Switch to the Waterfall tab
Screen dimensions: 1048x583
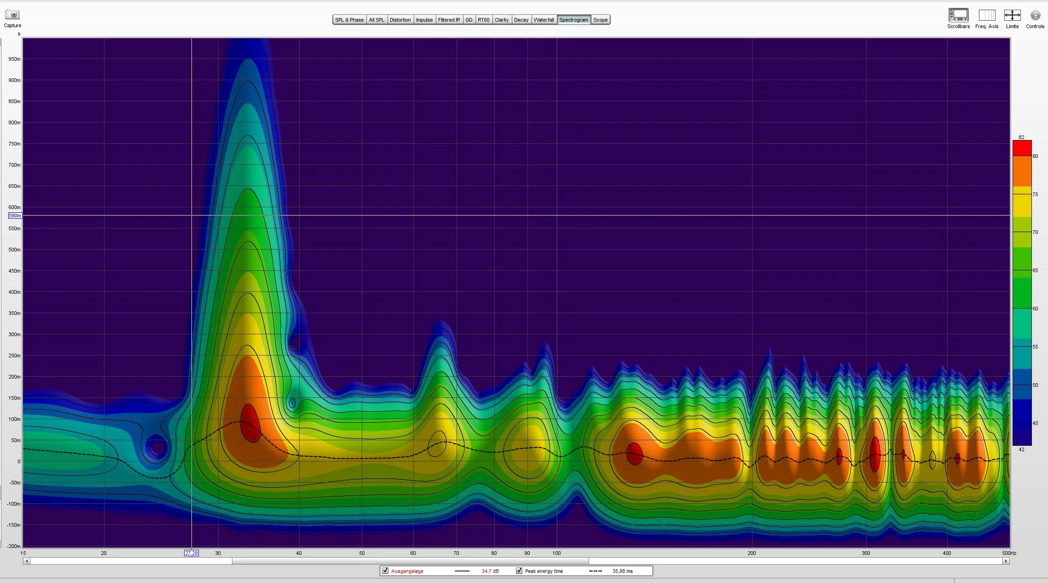coord(544,20)
